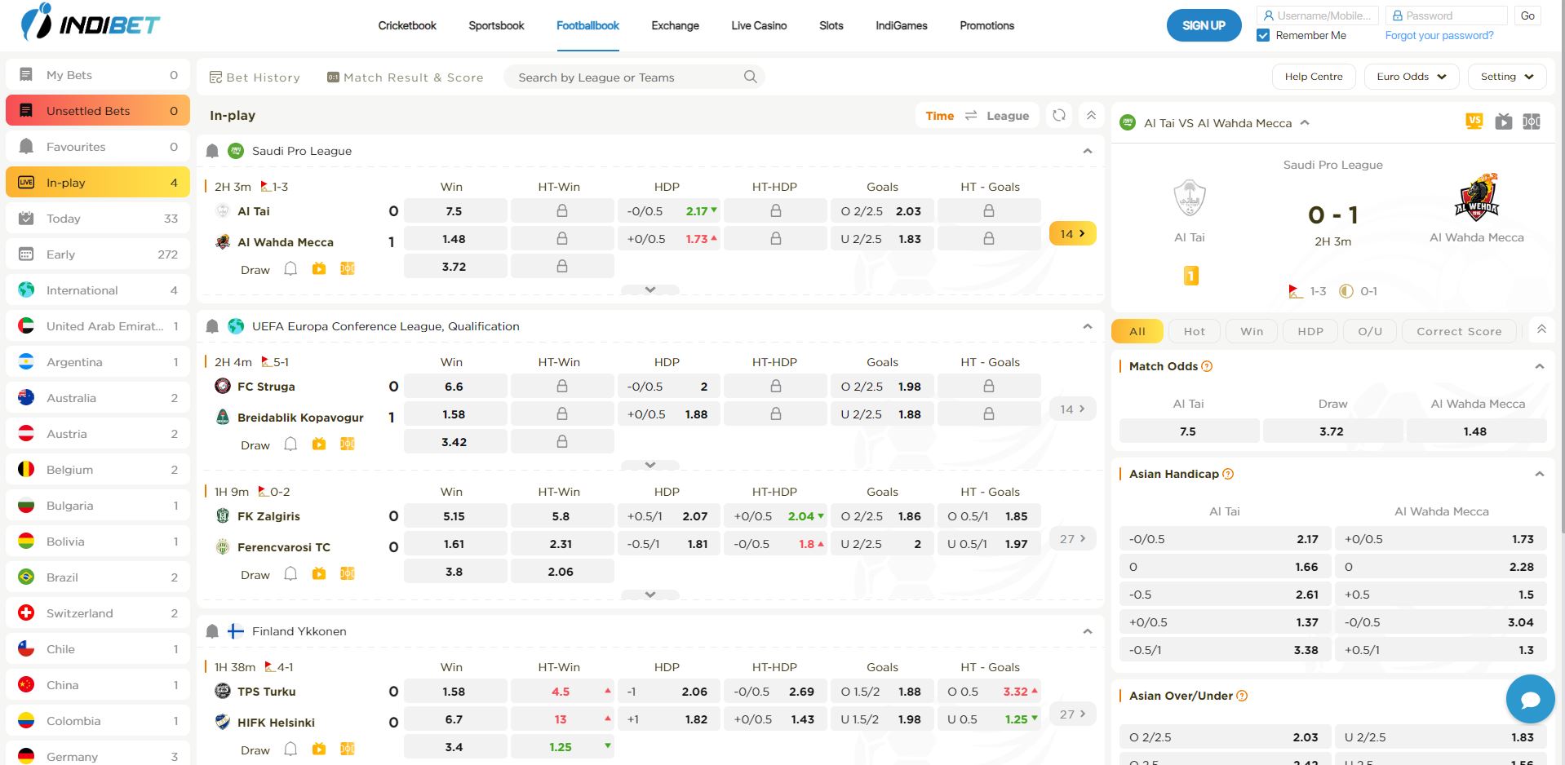This screenshot has height=765, width=1565.
Task: Select Unsettled Bets in sidebar
Action: [x=98, y=111]
